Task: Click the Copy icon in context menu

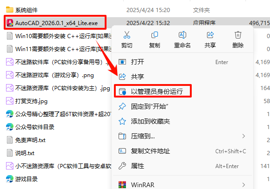Action: point(155,35)
